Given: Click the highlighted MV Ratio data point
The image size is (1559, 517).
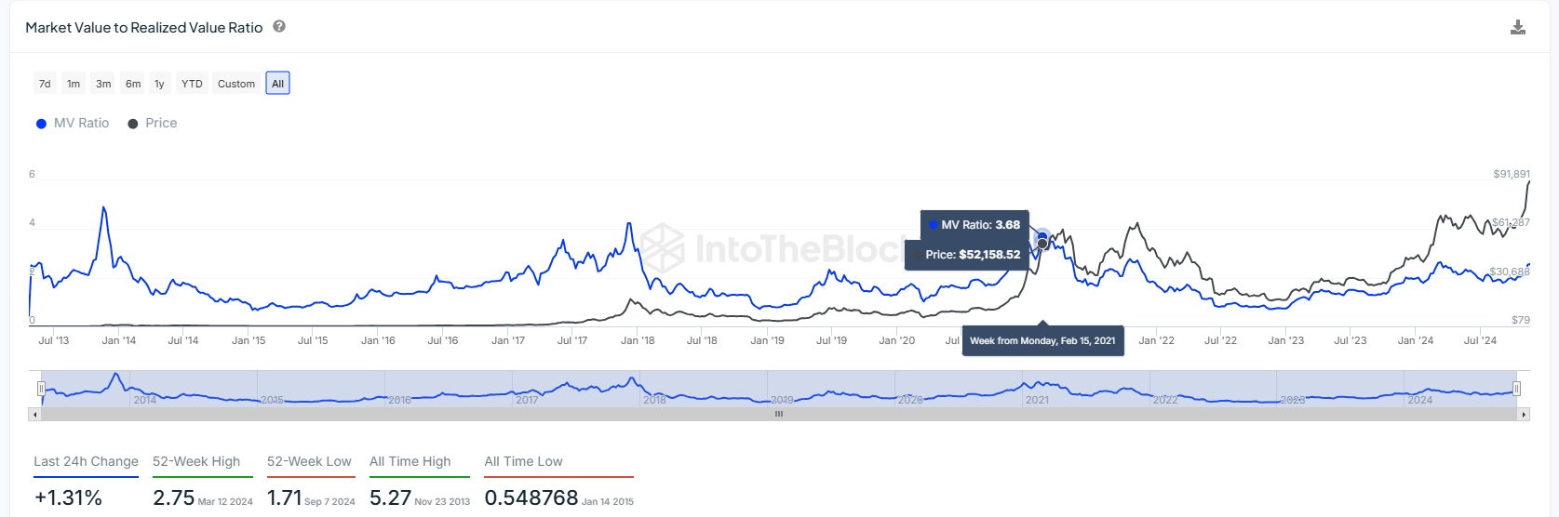Looking at the screenshot, I should click(1042, 237).
